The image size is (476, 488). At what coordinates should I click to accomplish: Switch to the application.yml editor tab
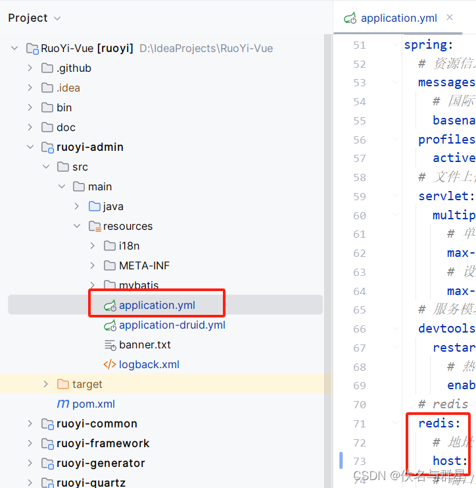(x=398, y=18)
